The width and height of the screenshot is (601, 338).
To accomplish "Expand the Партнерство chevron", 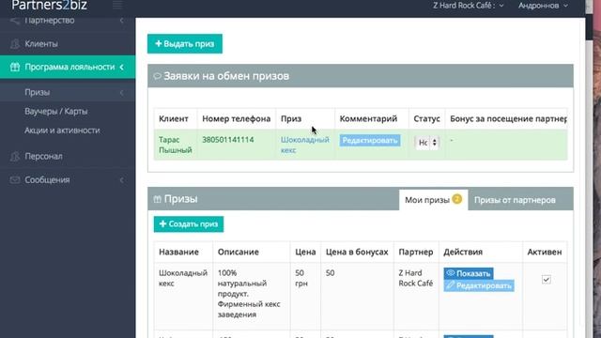I will 122,21.
